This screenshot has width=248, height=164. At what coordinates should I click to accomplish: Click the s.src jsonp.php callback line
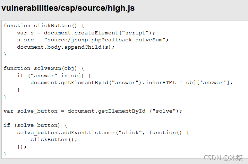coord(93,40)
